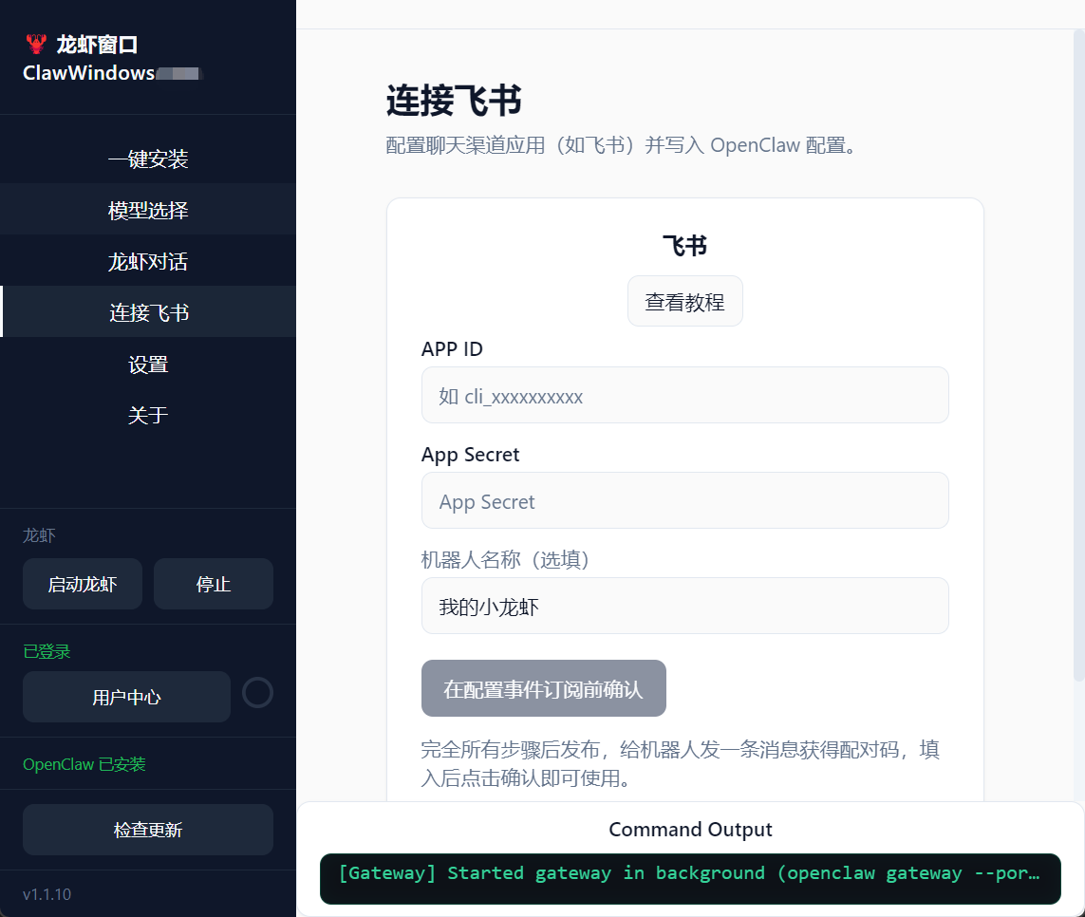Select the 连接飞书 sidebar item
This screenshot has height=917, width=1085.
pos(148,312)
